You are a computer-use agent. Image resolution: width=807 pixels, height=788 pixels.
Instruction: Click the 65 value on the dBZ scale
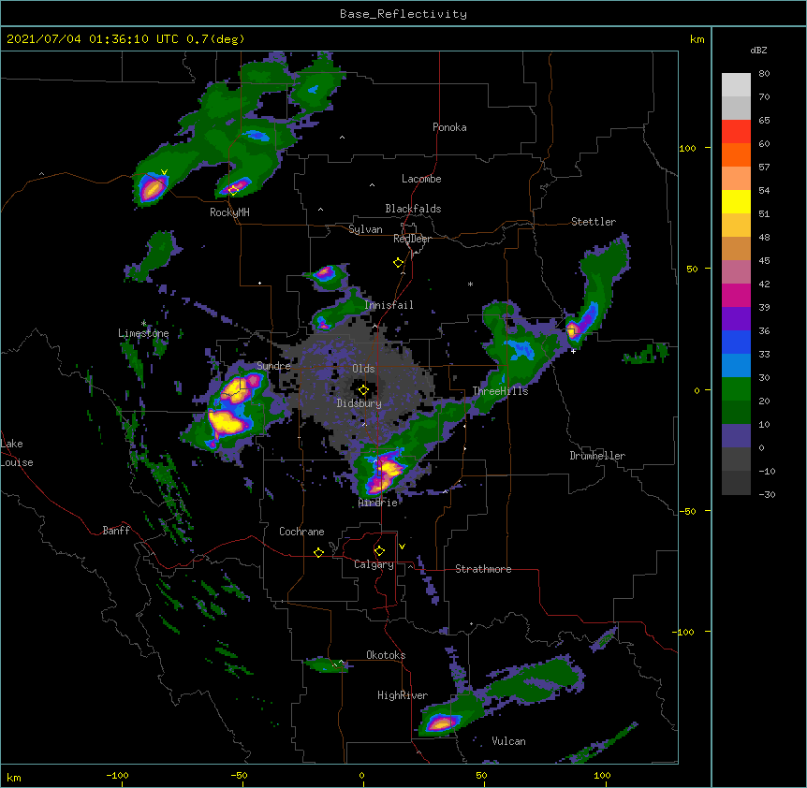pyautogui.click(x=764, y=120)
